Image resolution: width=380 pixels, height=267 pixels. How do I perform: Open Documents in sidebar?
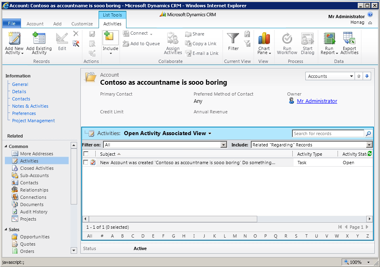click(32, 204)
